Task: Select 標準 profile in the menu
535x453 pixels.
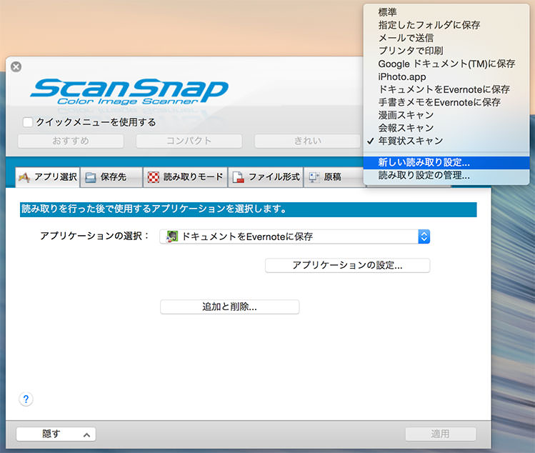Action: point(446,12)
